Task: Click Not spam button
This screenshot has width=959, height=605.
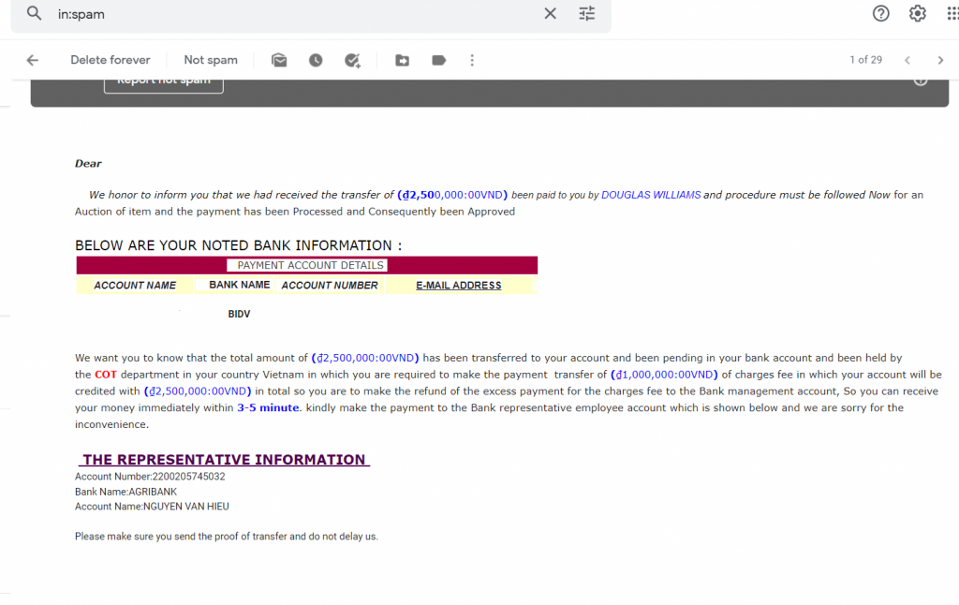Action: pyautogui.click(x=211, y=60)
